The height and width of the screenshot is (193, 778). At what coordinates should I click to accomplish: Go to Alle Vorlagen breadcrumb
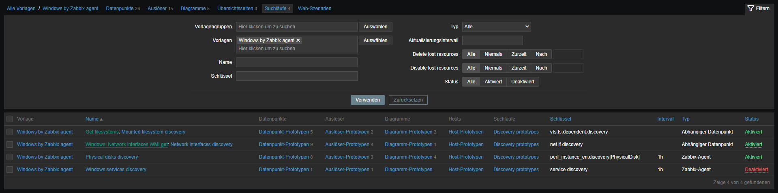(21, 8)
